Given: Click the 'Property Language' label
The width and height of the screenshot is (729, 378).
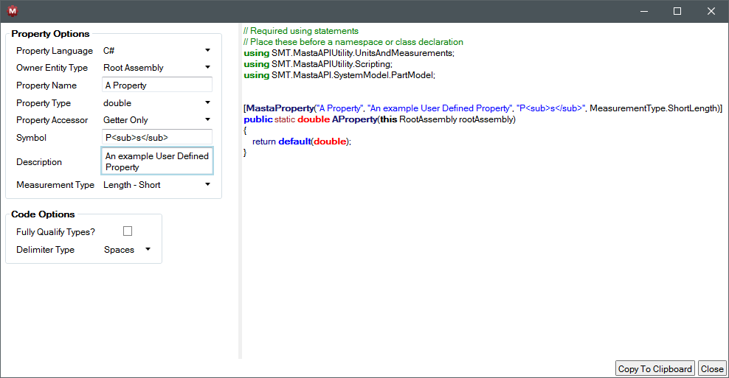Looking at the screenshot, I should click(55, 51).
